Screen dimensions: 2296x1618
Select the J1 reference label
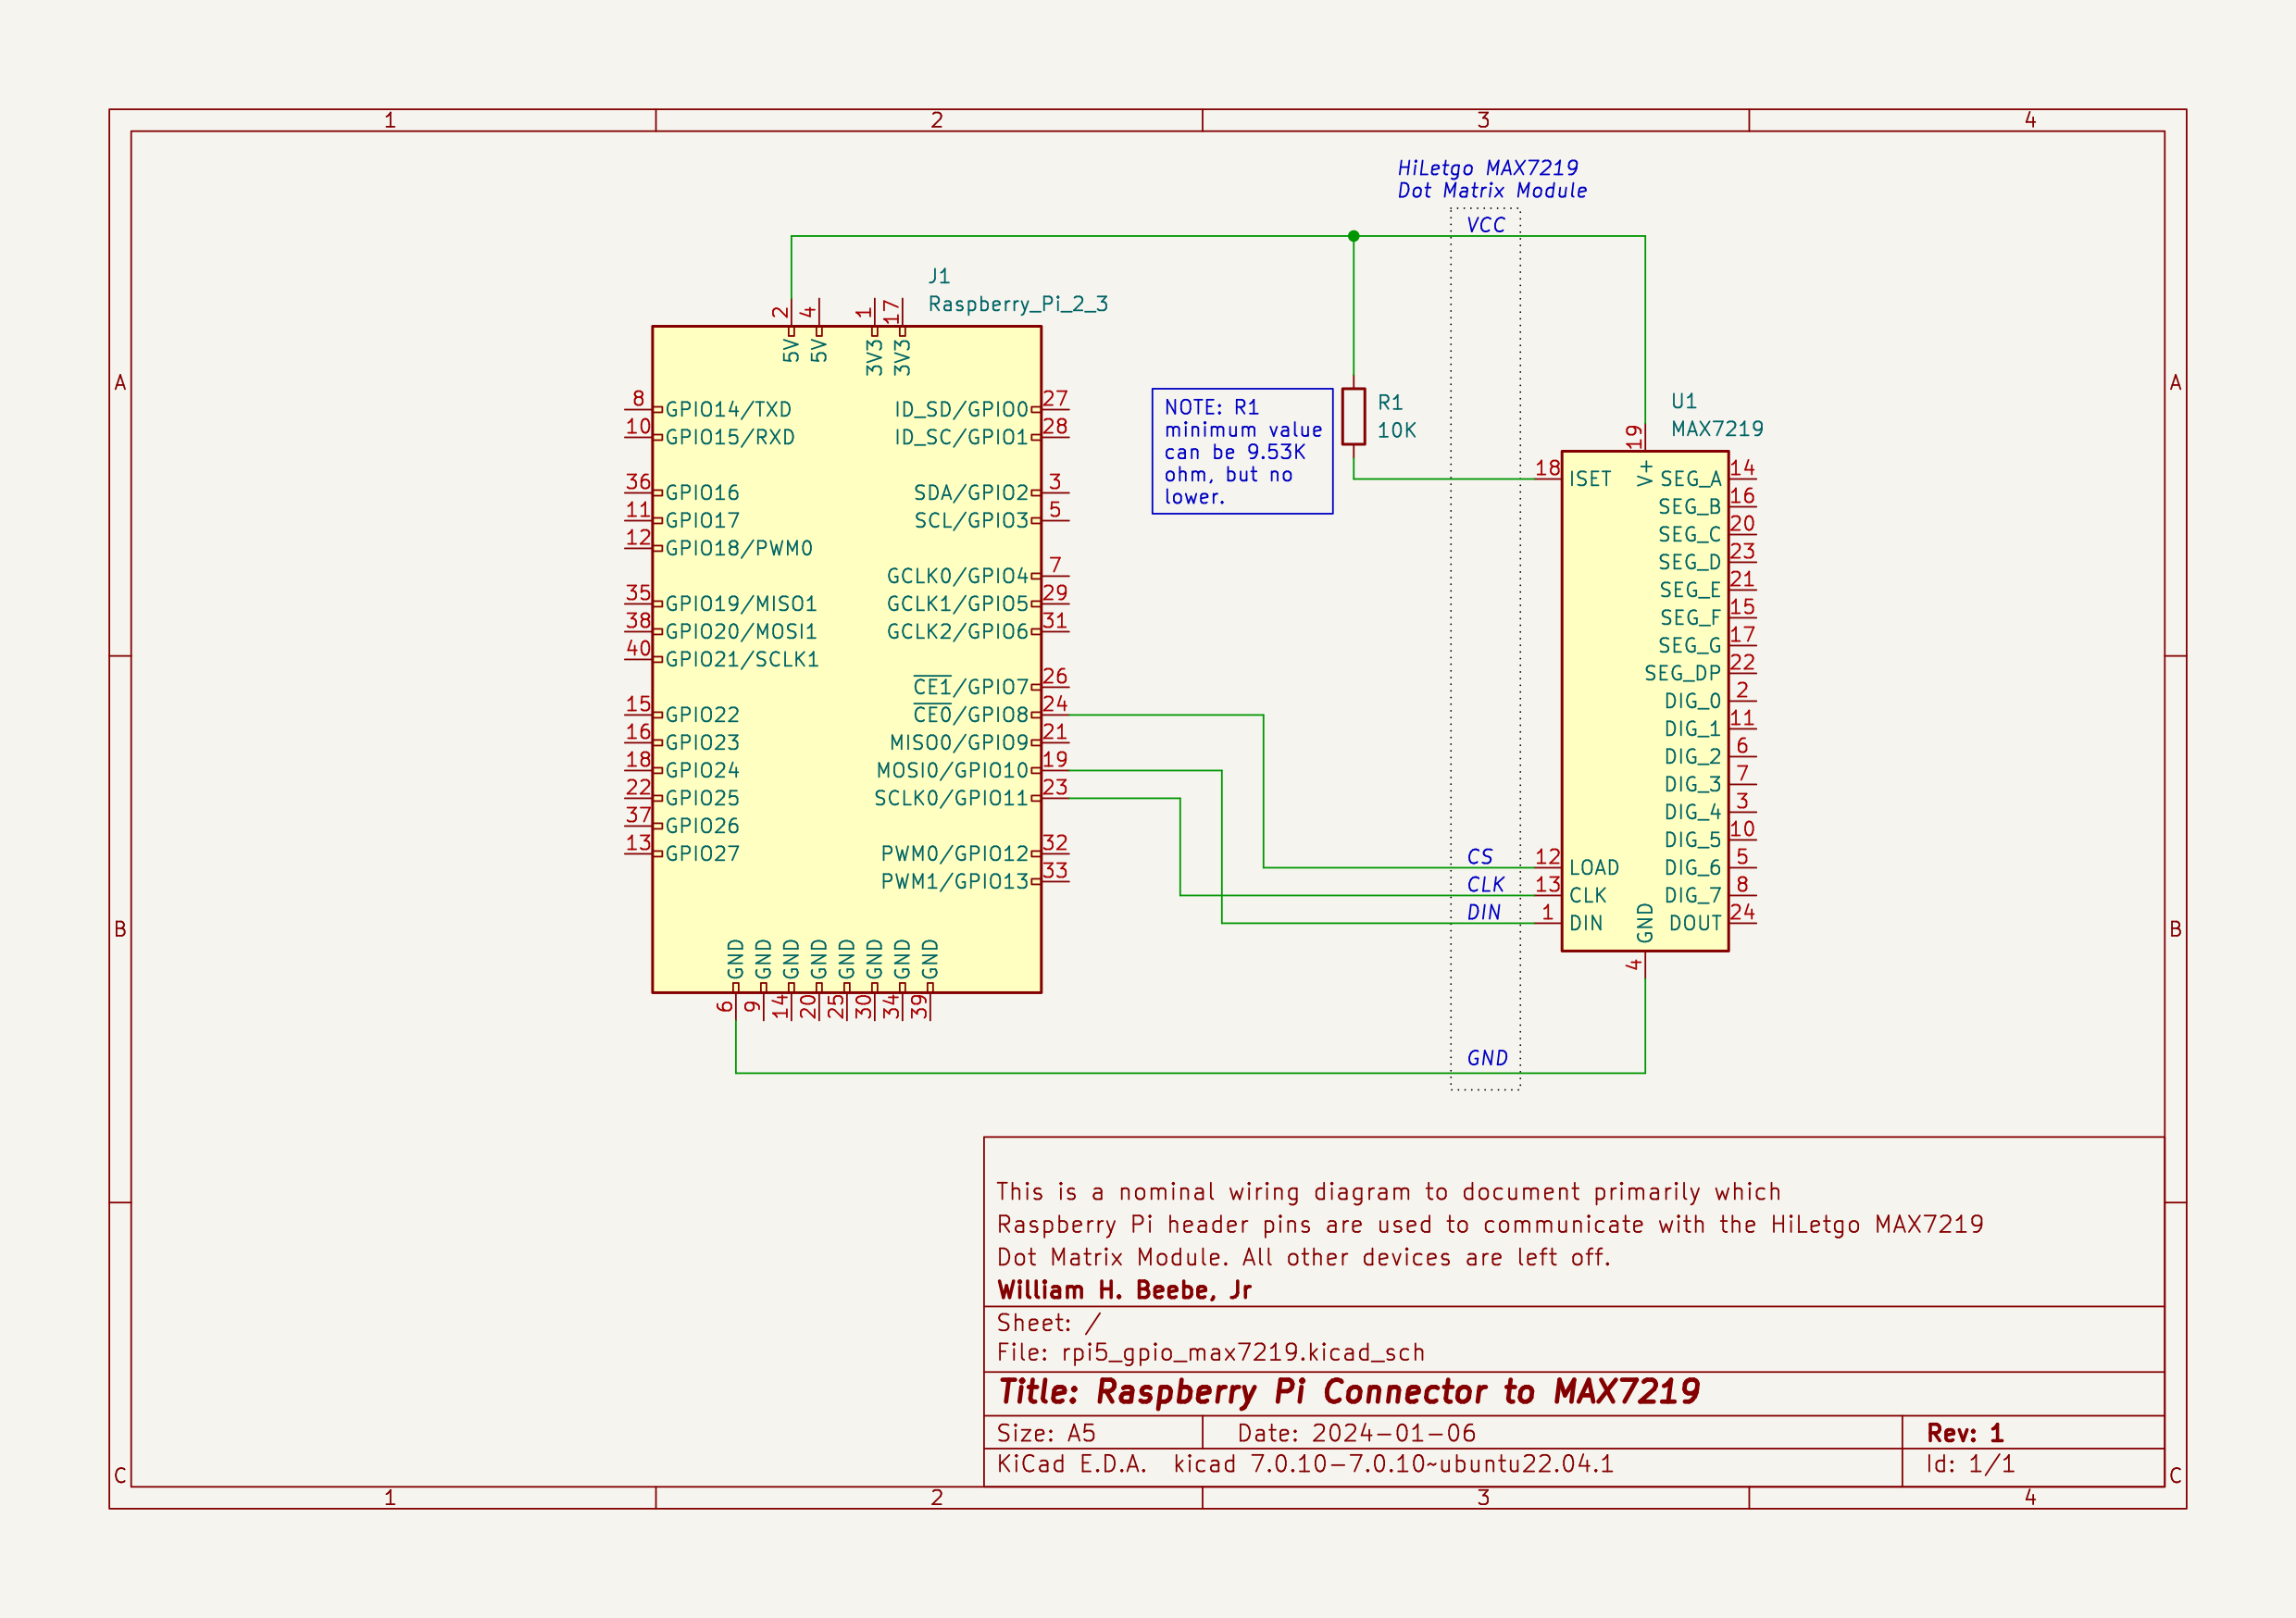tap(939, 276)
